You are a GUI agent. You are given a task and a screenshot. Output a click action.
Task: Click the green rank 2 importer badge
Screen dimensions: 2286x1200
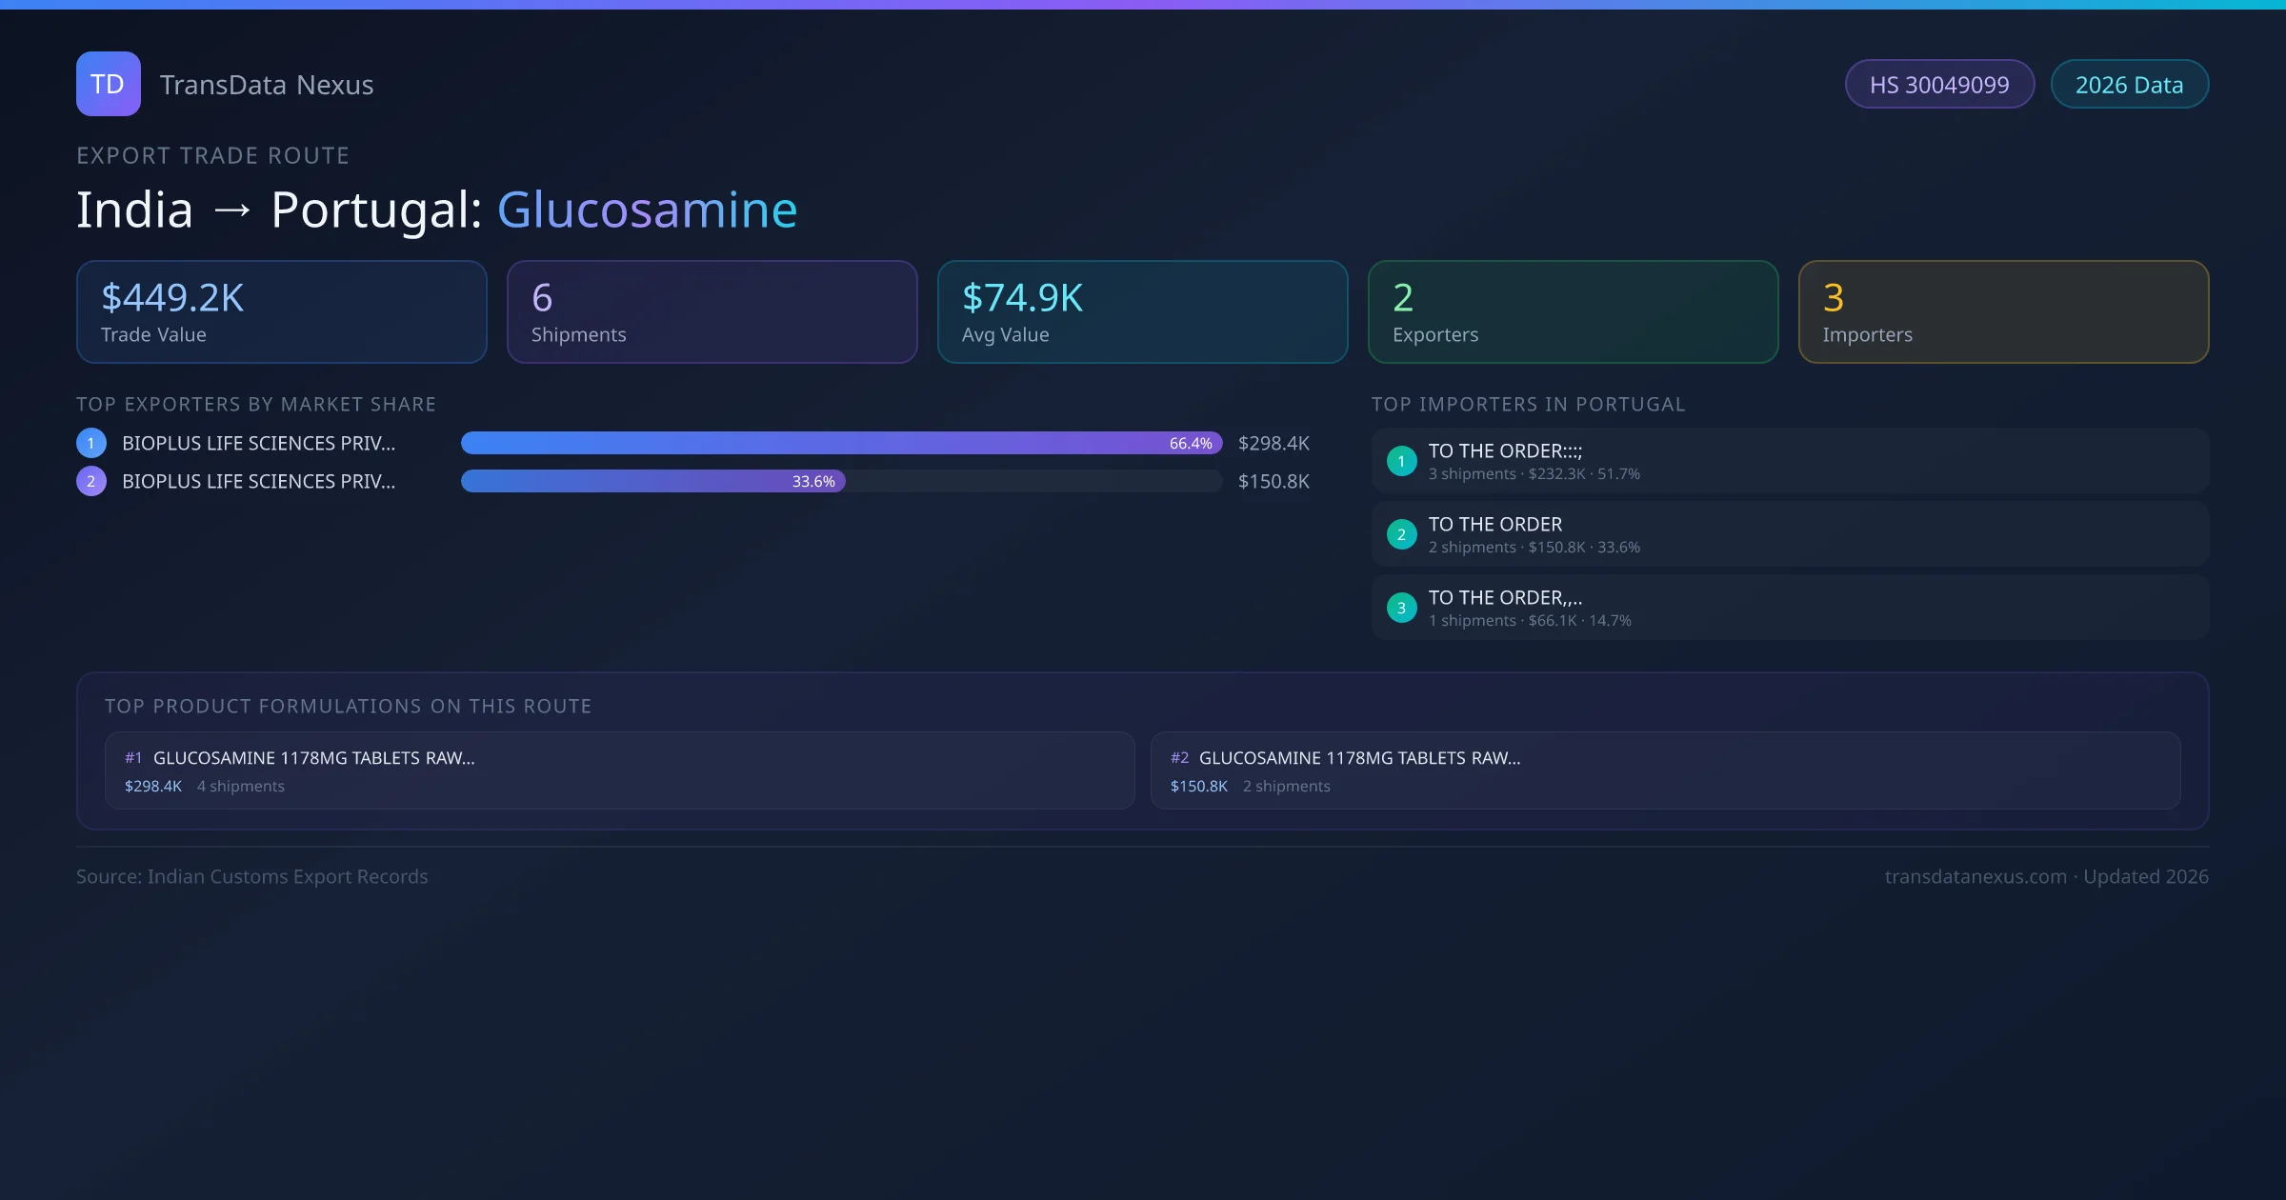coord(1401,534)
